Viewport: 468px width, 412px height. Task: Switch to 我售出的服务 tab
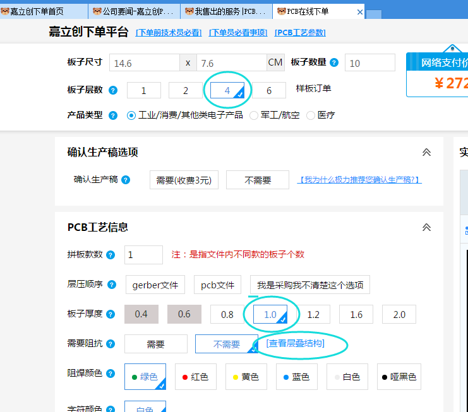[227, 11]
